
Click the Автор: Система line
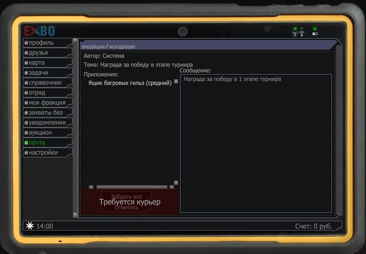tap(104, 56)
